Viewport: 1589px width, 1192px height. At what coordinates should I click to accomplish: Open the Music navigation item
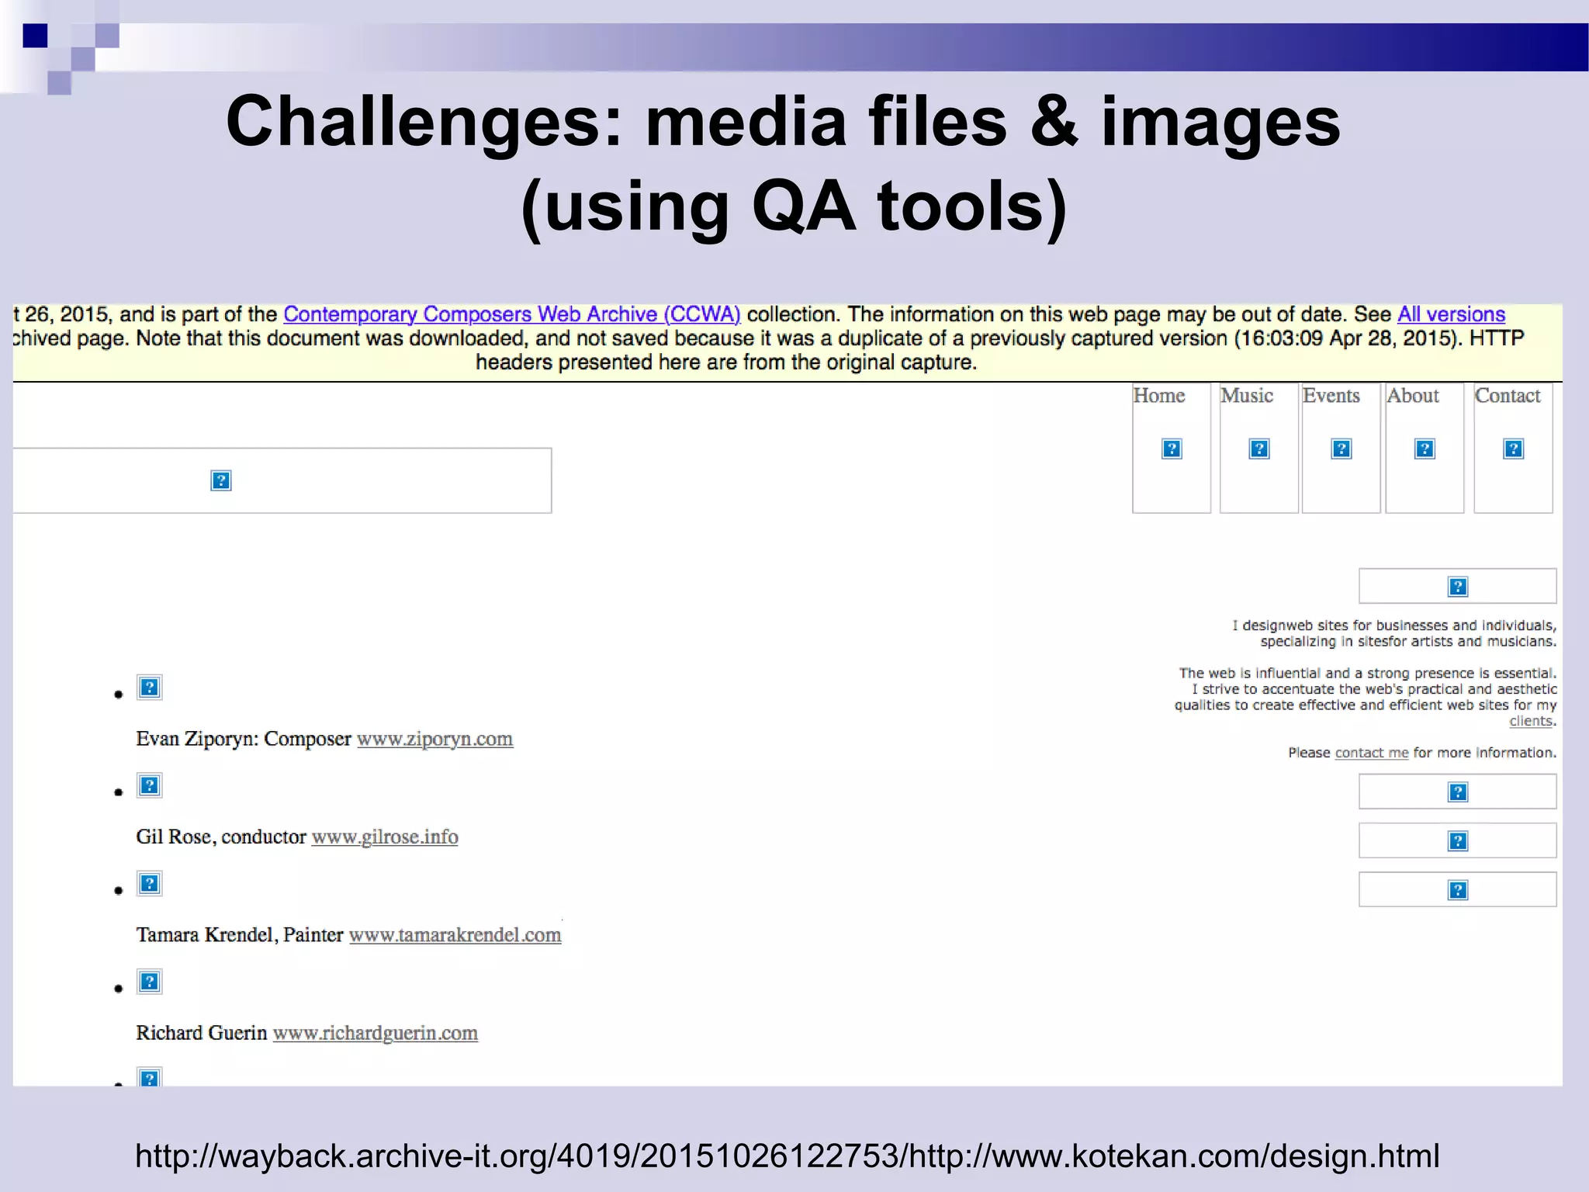[1246, 396]
